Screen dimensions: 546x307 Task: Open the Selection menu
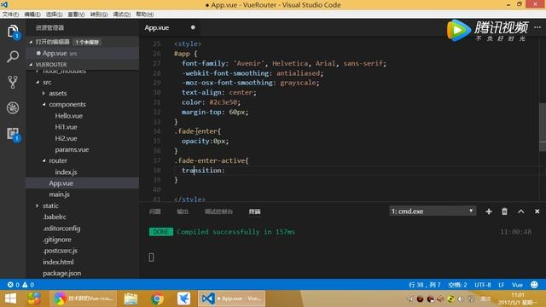click(x=54, y=14)
